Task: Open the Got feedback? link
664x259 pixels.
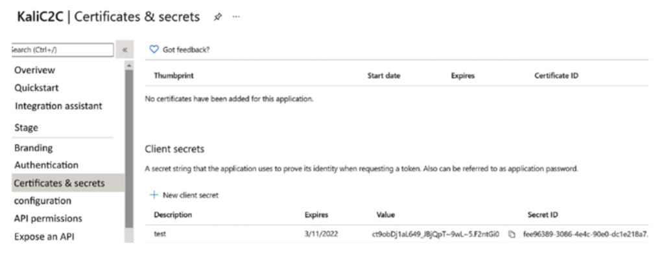Action: click(186, 49)
